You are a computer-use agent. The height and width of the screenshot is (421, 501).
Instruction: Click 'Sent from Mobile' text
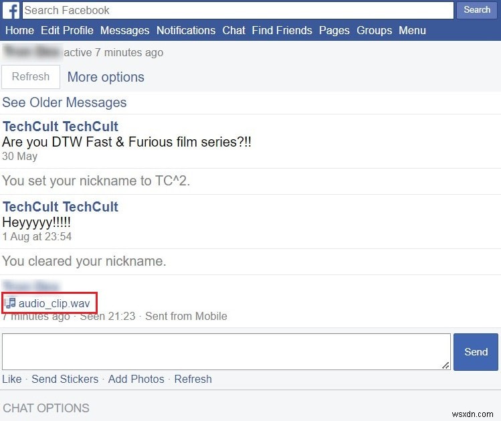coord(186,316)
